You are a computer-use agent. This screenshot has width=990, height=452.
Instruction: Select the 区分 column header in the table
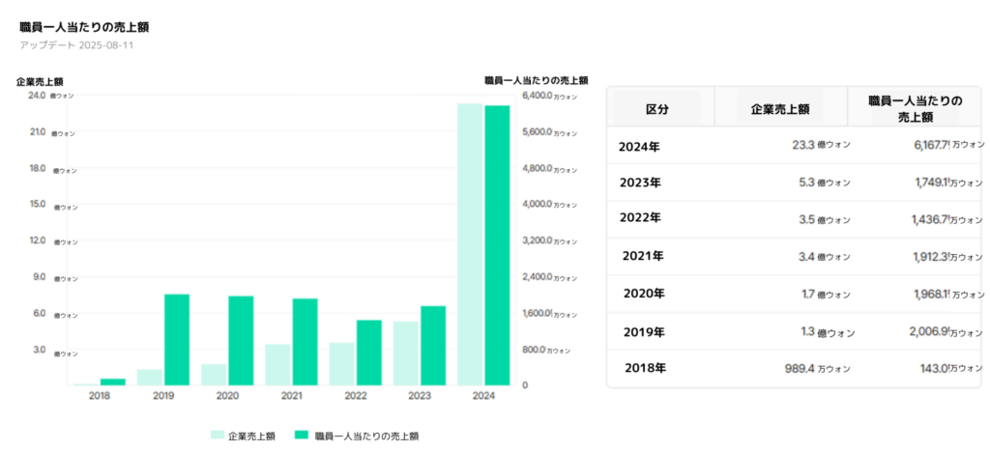coord(657,109)
